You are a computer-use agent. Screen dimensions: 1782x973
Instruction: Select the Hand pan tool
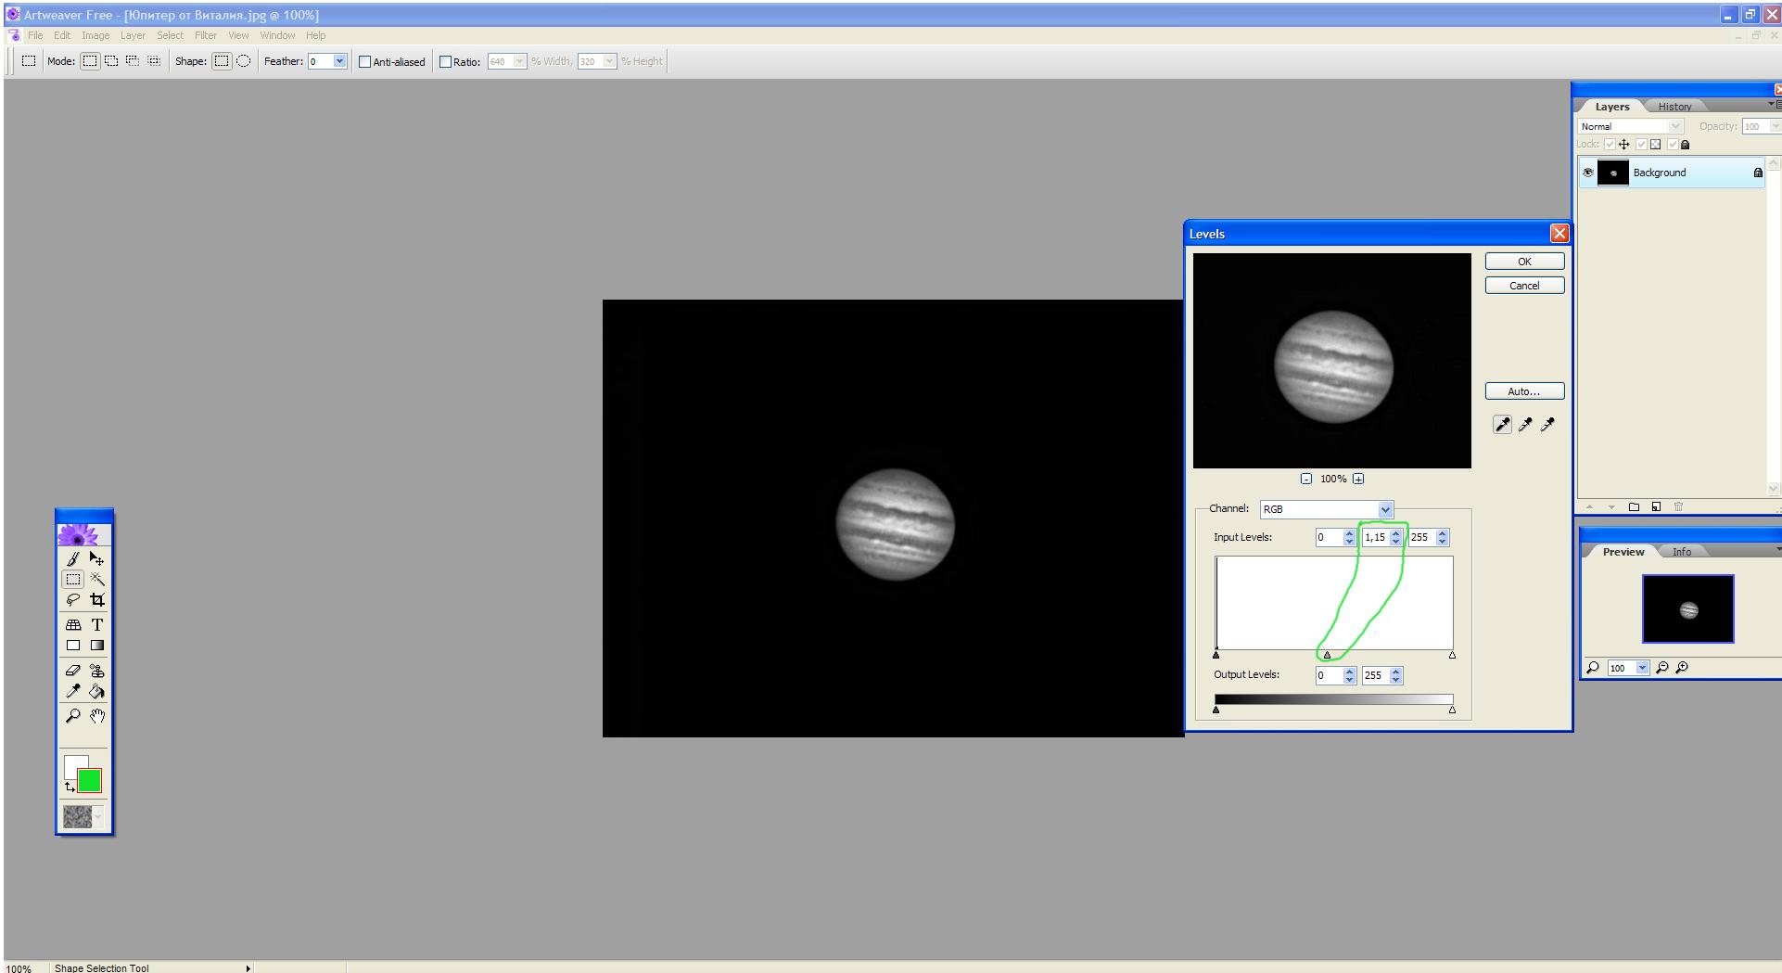pos(97,716)
